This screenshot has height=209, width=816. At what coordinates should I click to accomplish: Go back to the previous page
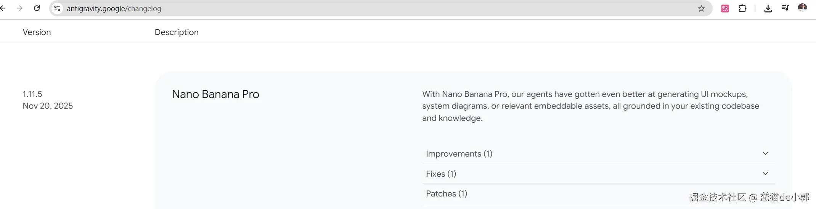(x=3, y=8)
